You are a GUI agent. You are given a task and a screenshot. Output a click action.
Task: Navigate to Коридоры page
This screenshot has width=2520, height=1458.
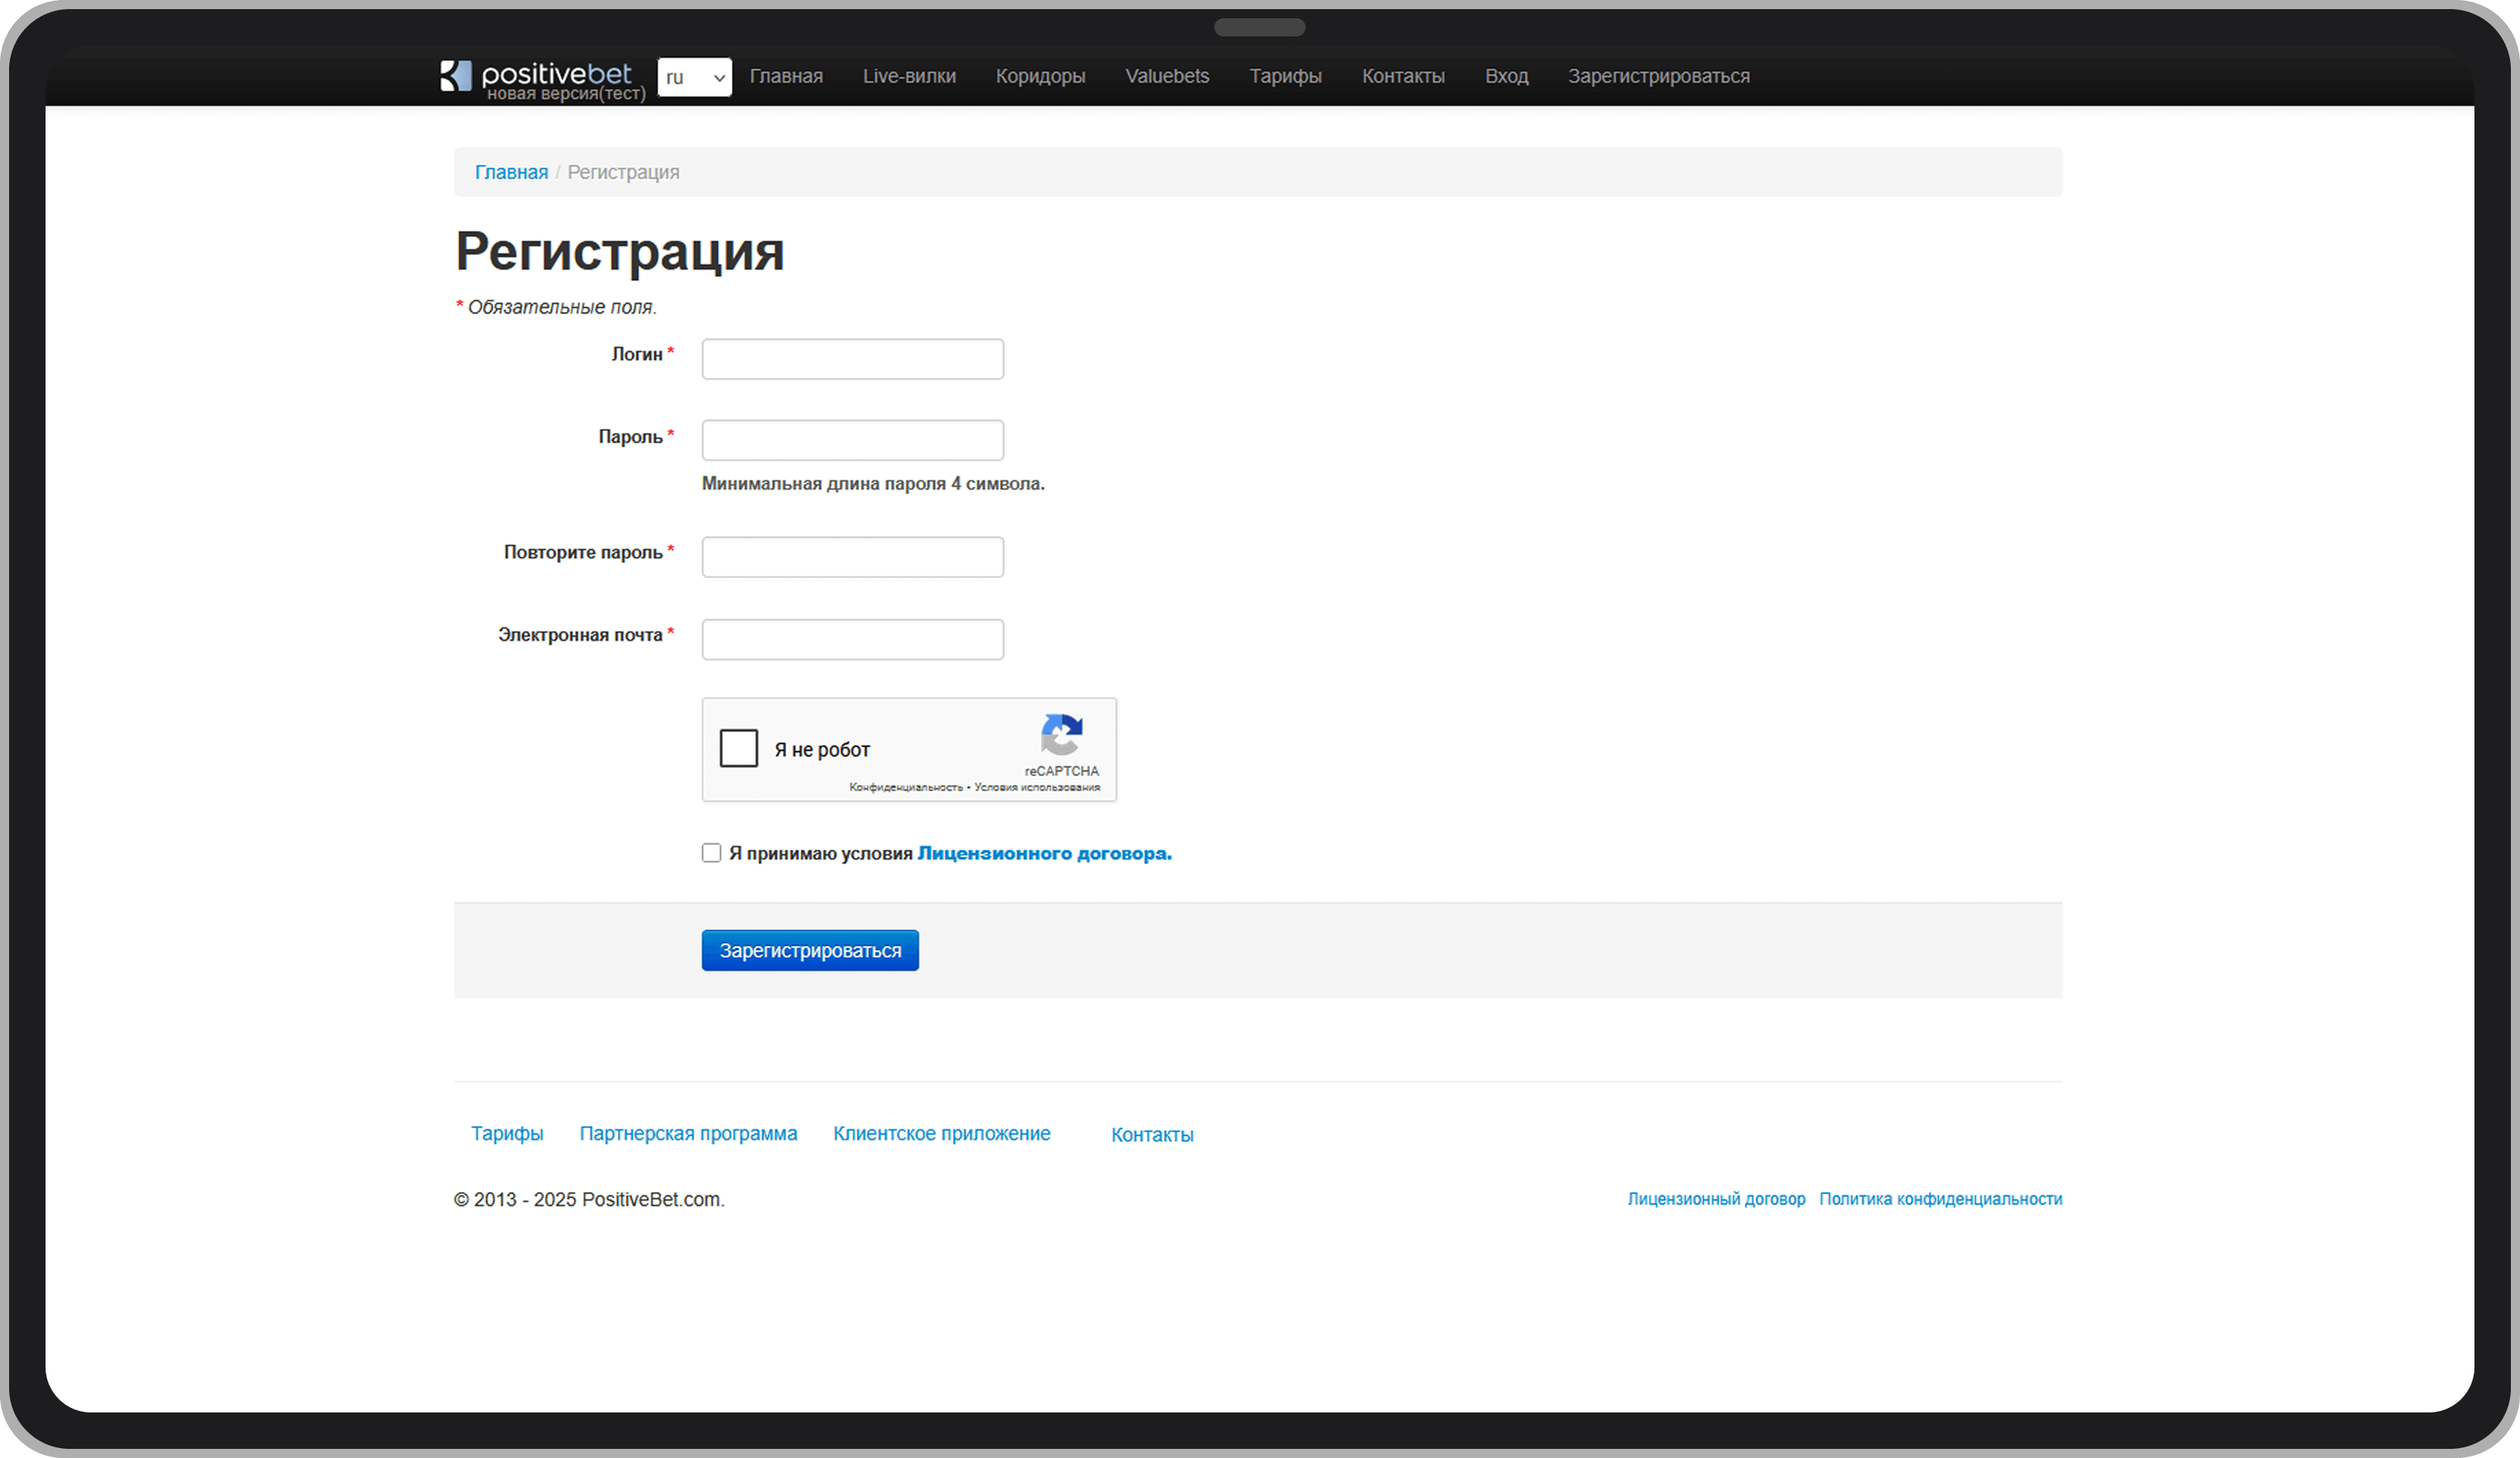click(1040, 76)
